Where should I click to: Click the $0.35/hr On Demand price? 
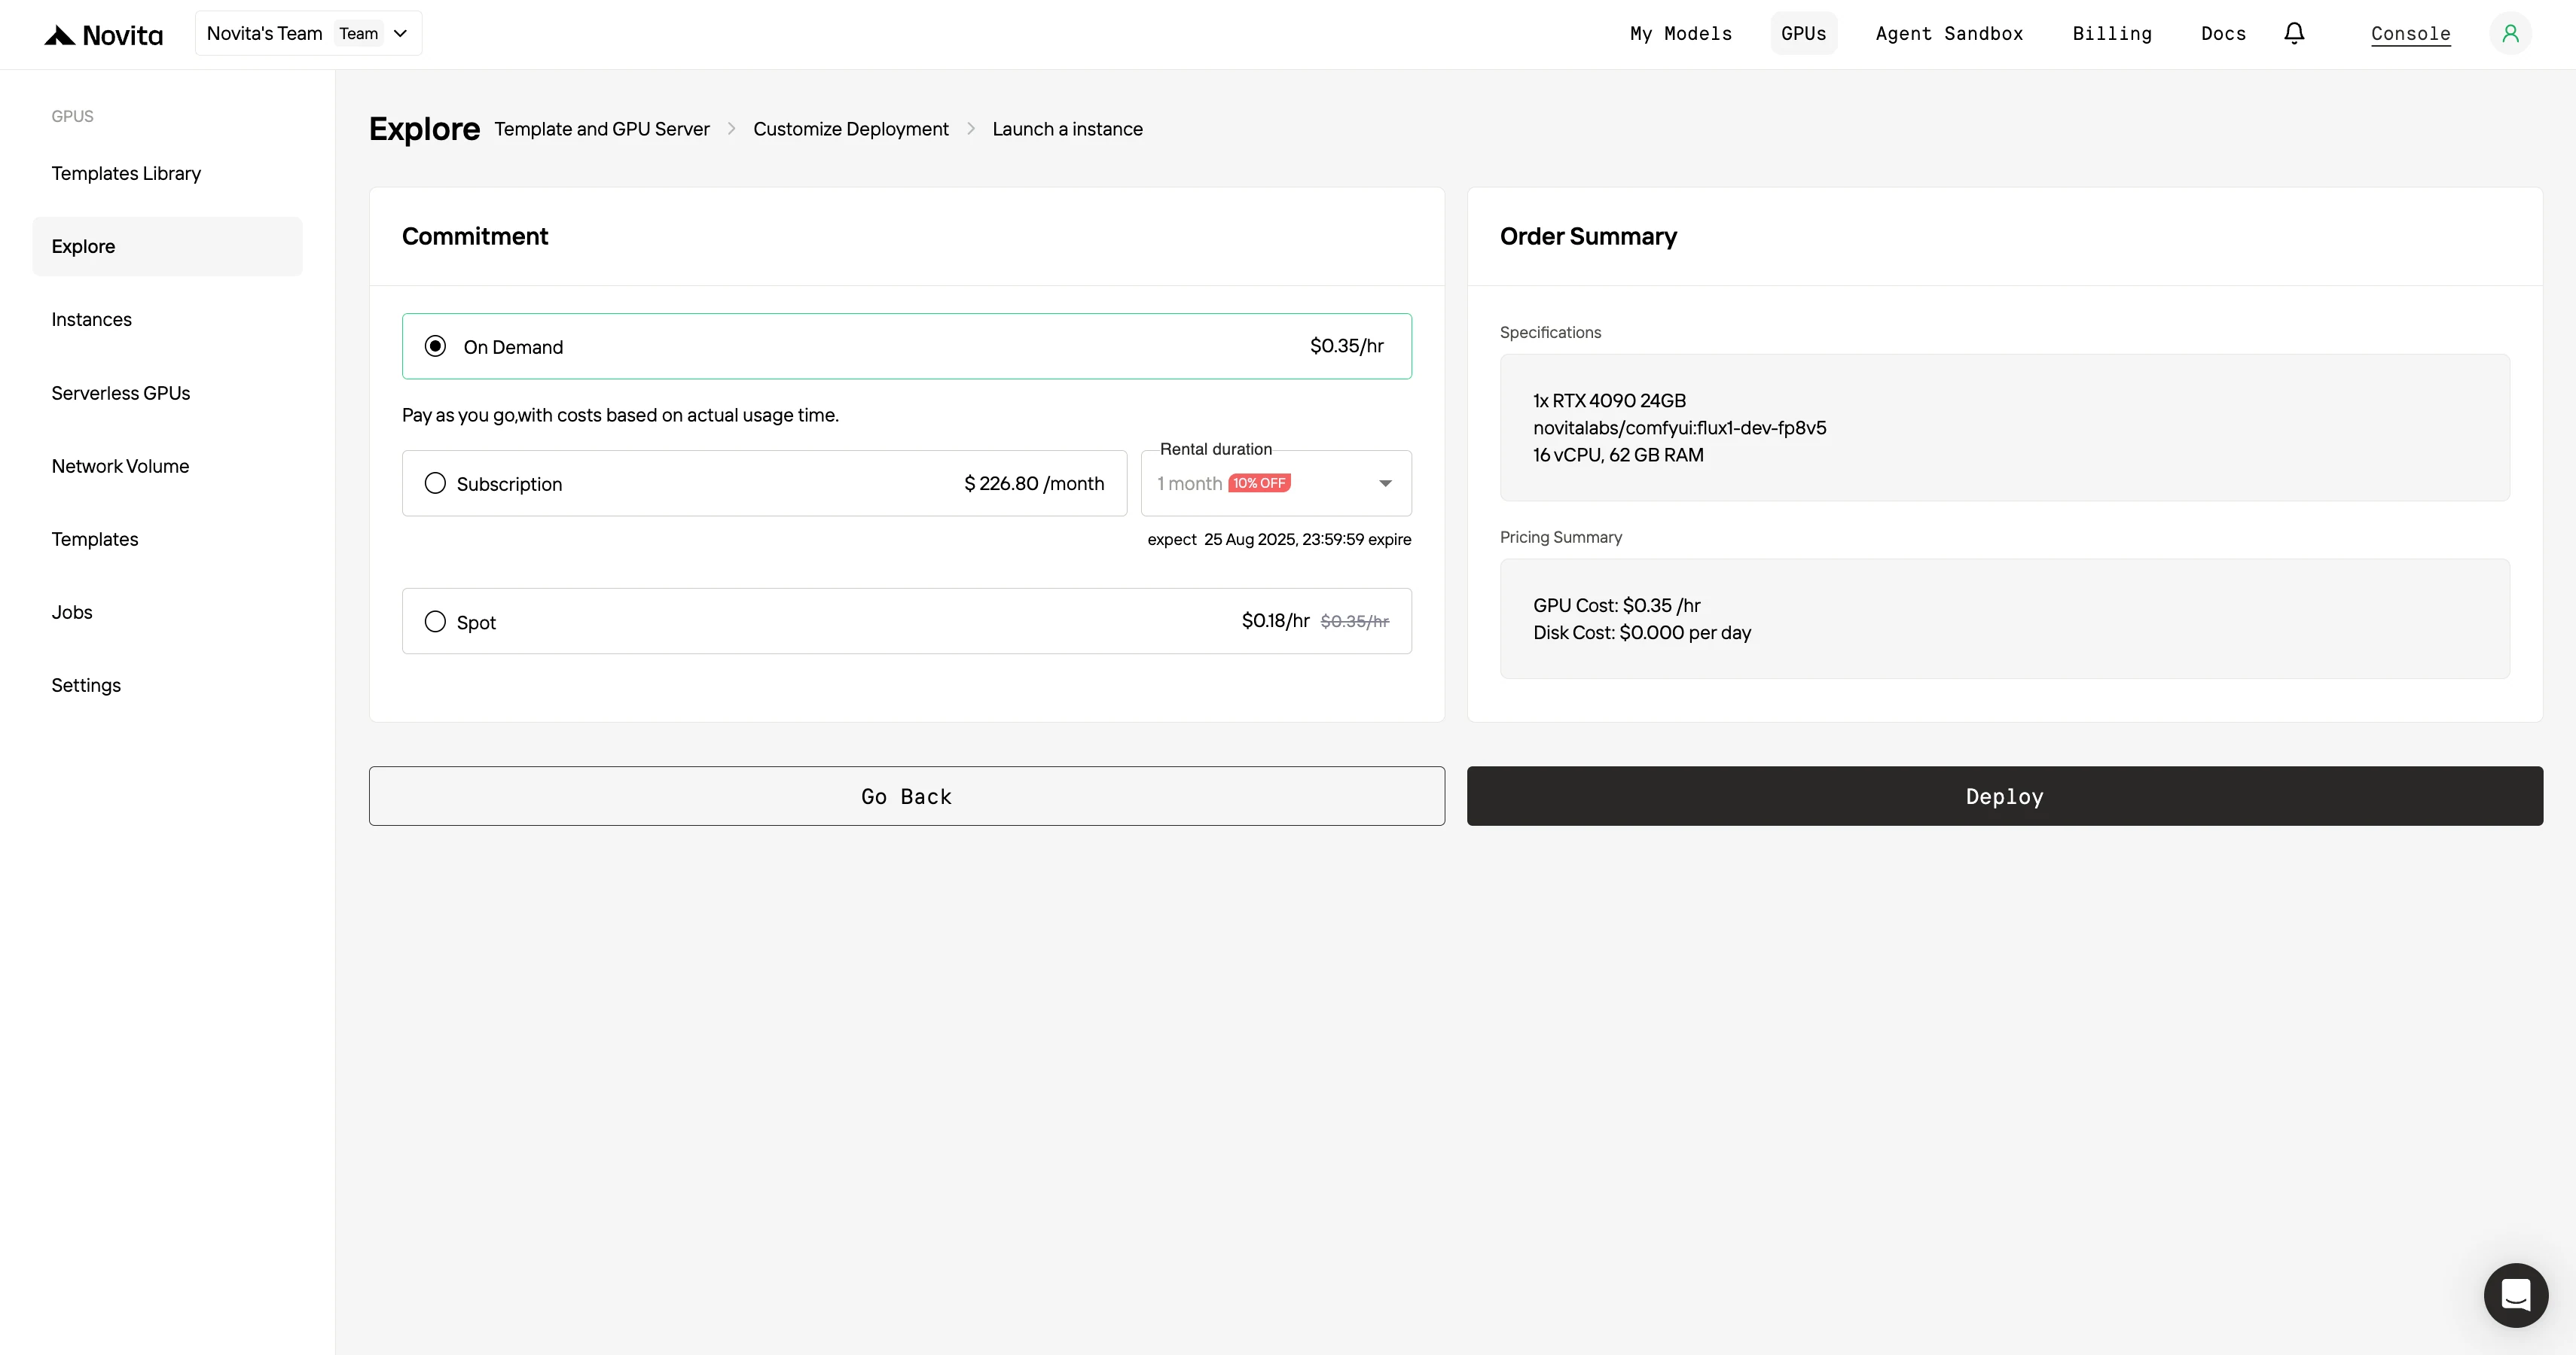tap(1347, 346)
